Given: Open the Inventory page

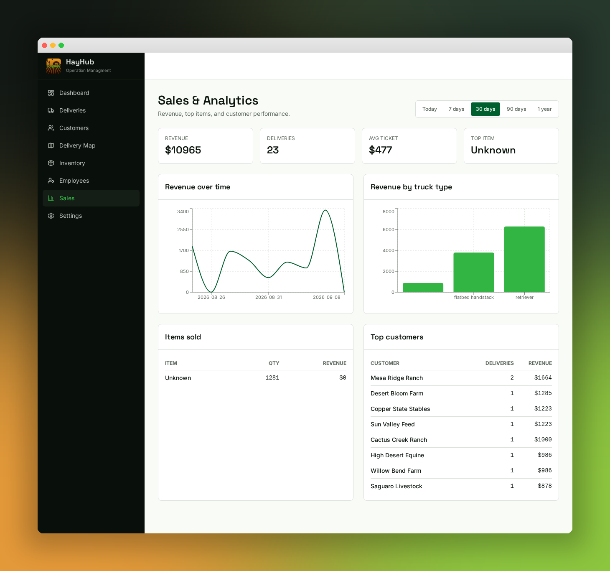Looking at the screenshot, I should coord(91,163).
